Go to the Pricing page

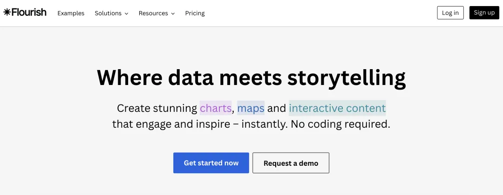pos(195,13)
